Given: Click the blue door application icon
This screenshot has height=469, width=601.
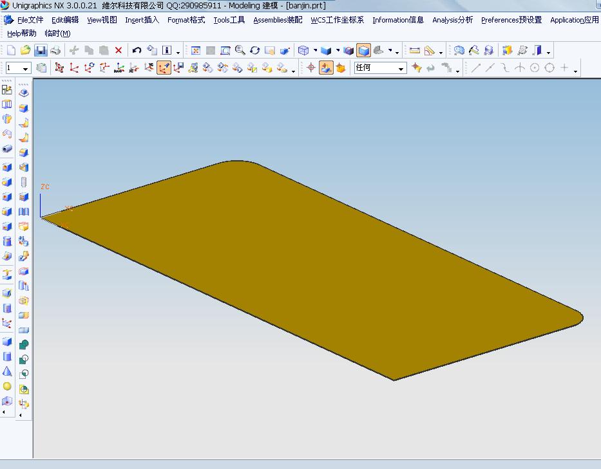Looking at the screenshot, I should 537,50.
